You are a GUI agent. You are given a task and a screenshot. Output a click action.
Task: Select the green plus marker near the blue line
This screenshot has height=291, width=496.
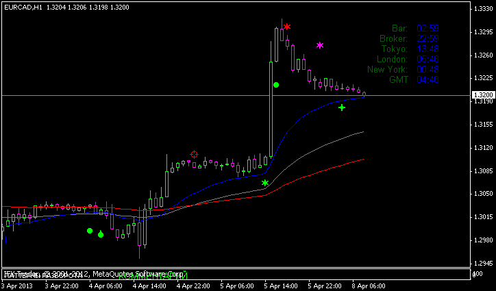(342, 107)
